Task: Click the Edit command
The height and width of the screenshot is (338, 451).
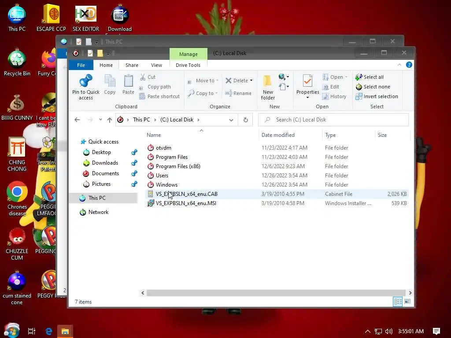Action: tap(331, 87)
